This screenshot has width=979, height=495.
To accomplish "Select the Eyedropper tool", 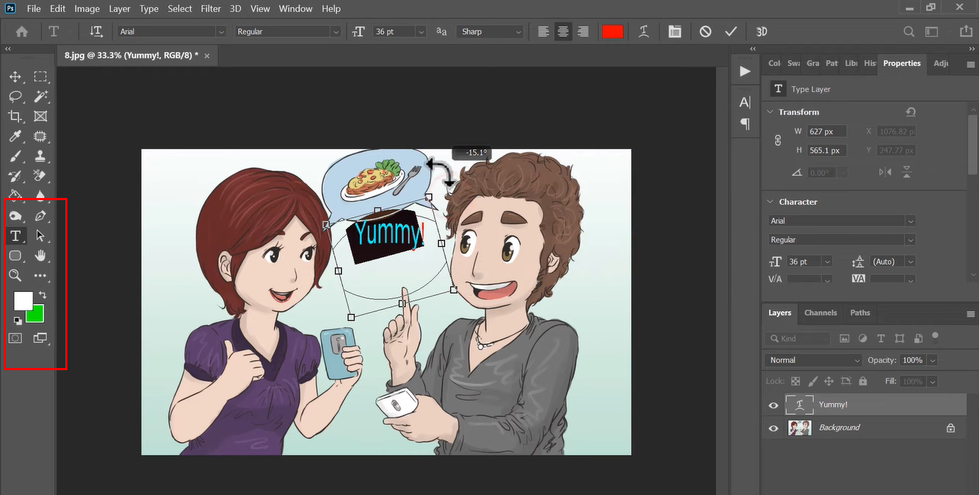I will [x=15, y=136].
